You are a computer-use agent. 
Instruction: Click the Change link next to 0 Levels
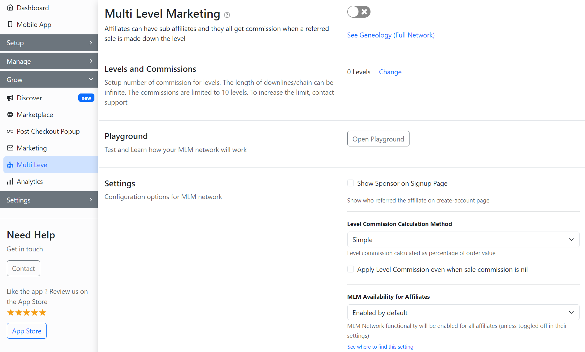(390, 72)
